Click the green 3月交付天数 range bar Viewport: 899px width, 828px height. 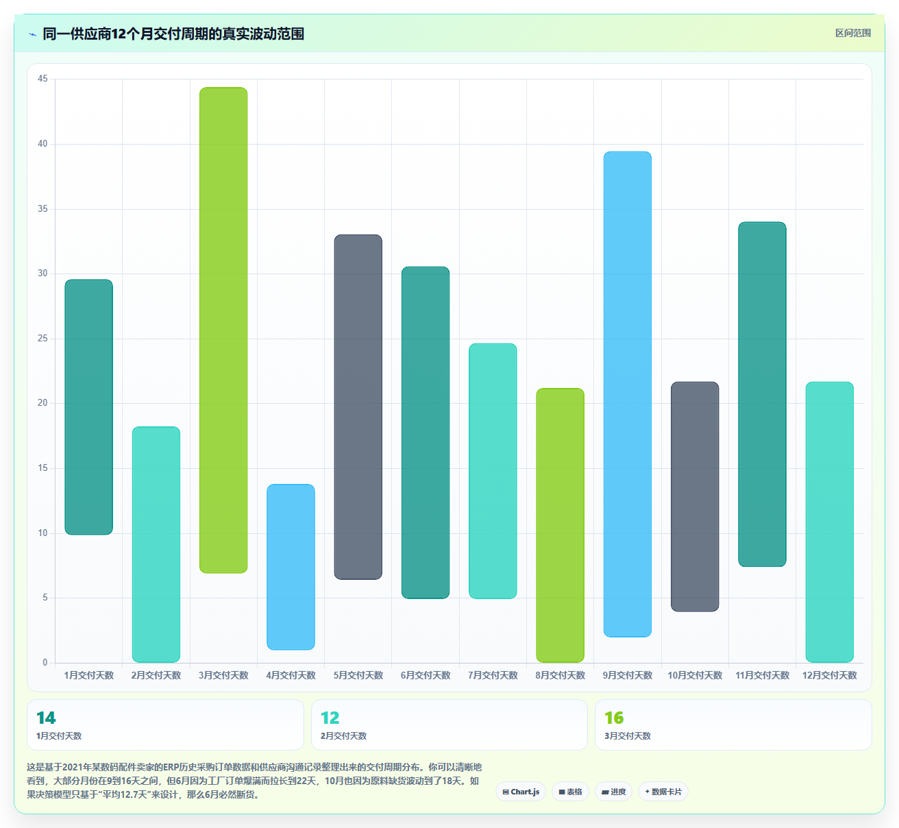(x=223, y=330)
